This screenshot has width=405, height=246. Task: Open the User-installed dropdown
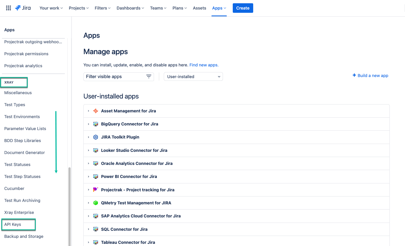[193, 77]
